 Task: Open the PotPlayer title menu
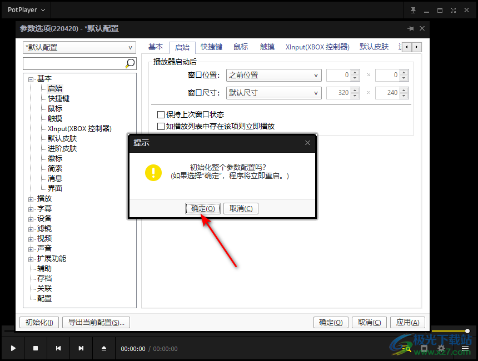point(27,10)
